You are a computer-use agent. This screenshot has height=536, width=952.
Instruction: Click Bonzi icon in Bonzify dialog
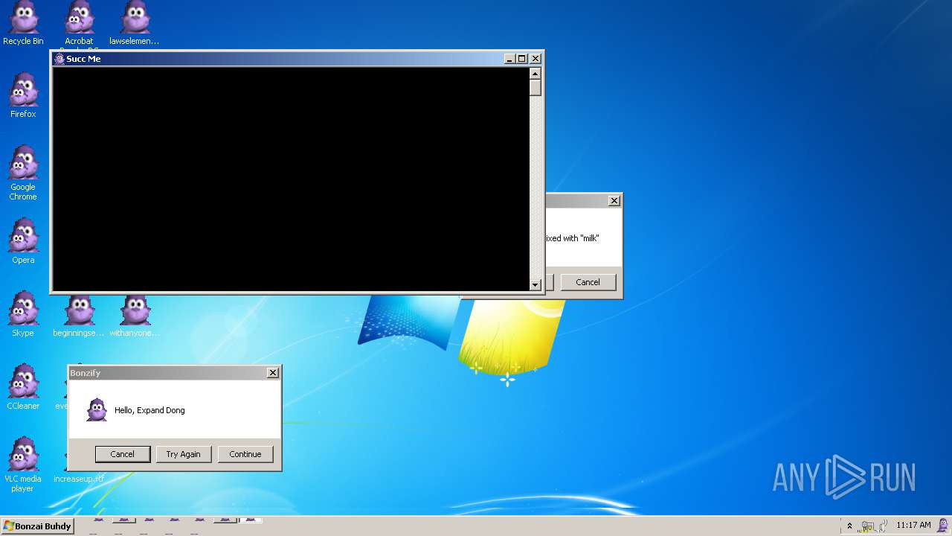[97, 410]
